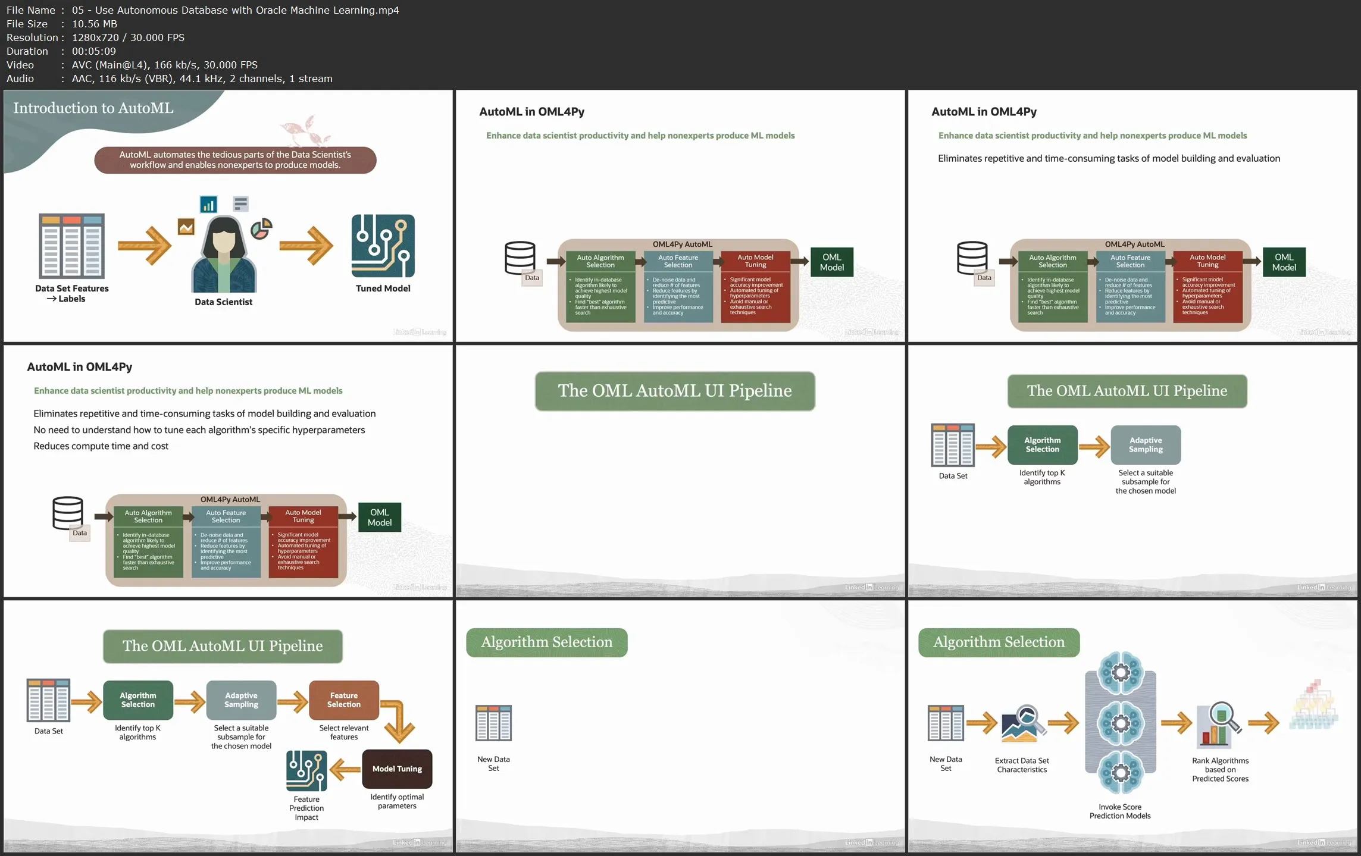1361x856 pixels.
Task: Click the line chart icon beside the Data Scientist
Action: (186, 227)
